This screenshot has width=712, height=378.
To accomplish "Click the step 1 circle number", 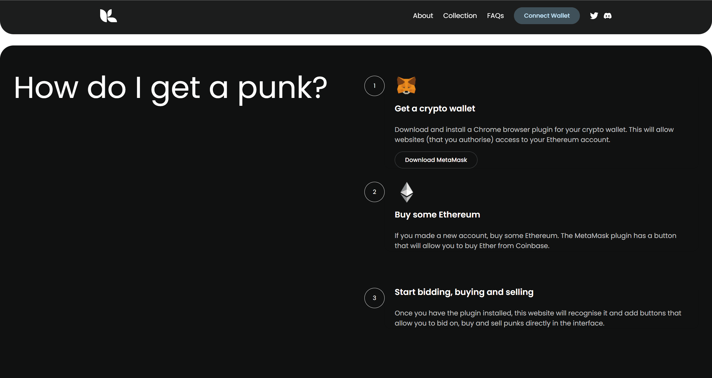I will (x=374, y=86).
